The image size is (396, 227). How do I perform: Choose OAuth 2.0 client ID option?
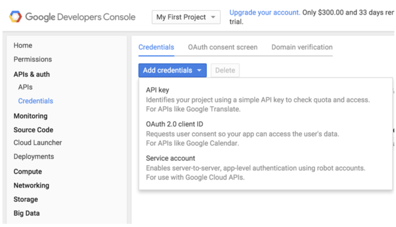[x=174, y=124]
